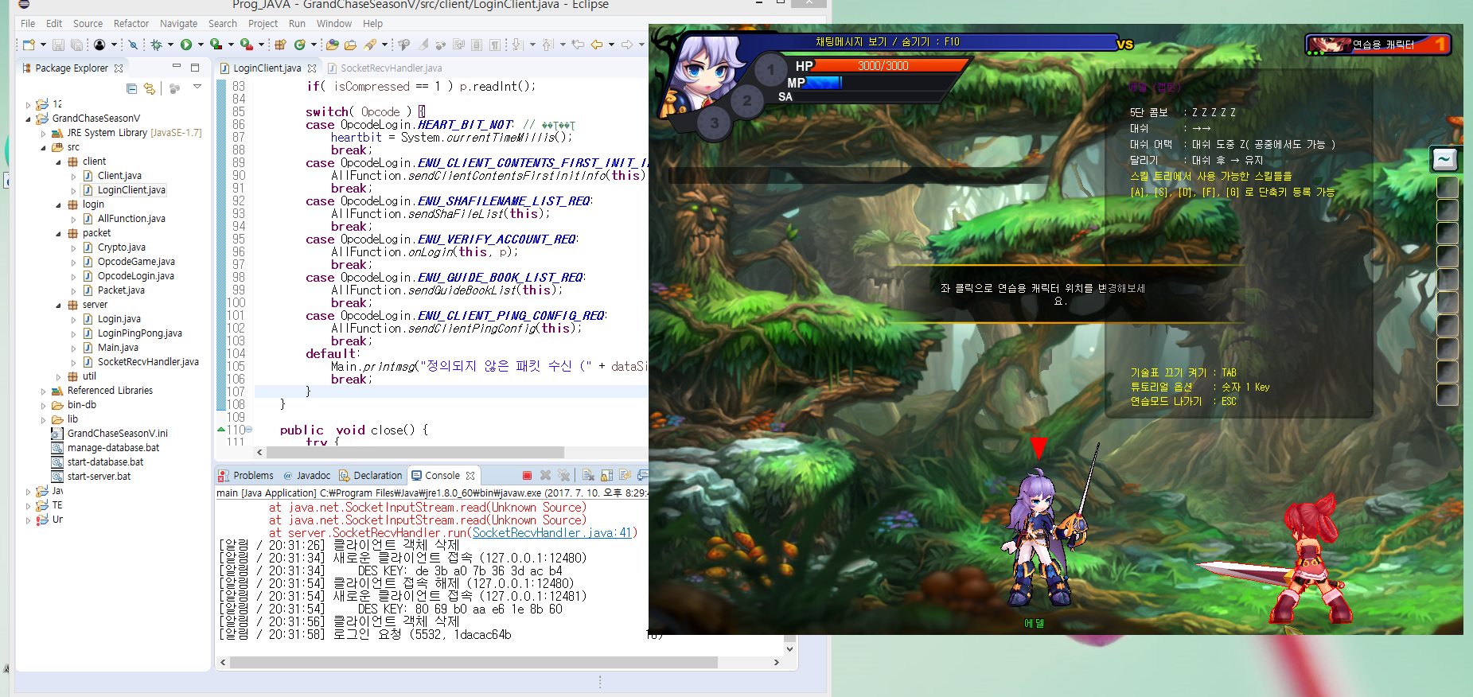
Task: Open the File menu
Action: coord(28,23)
